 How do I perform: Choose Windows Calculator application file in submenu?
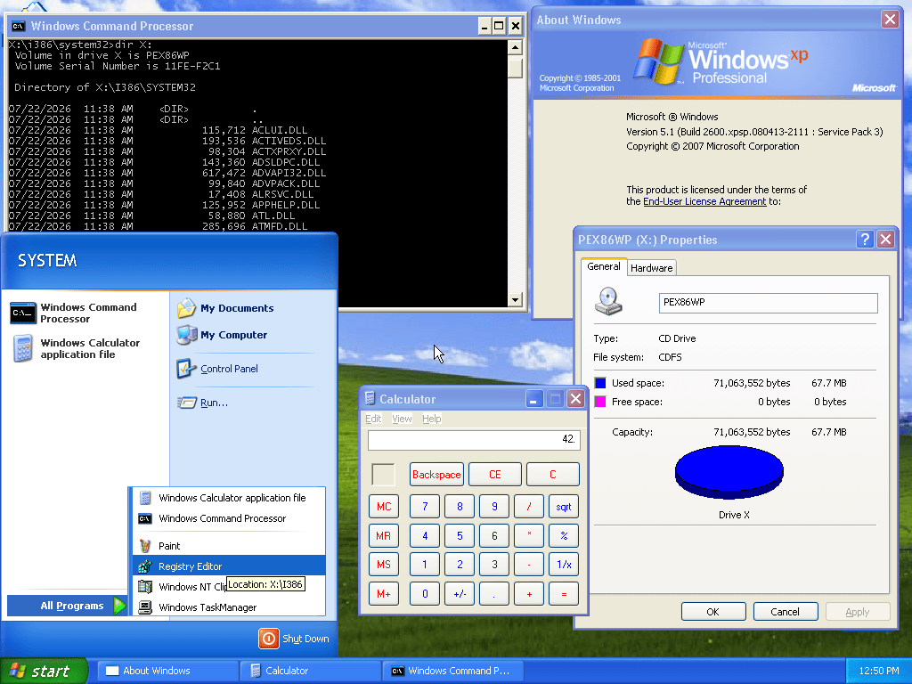pos(229,498)
